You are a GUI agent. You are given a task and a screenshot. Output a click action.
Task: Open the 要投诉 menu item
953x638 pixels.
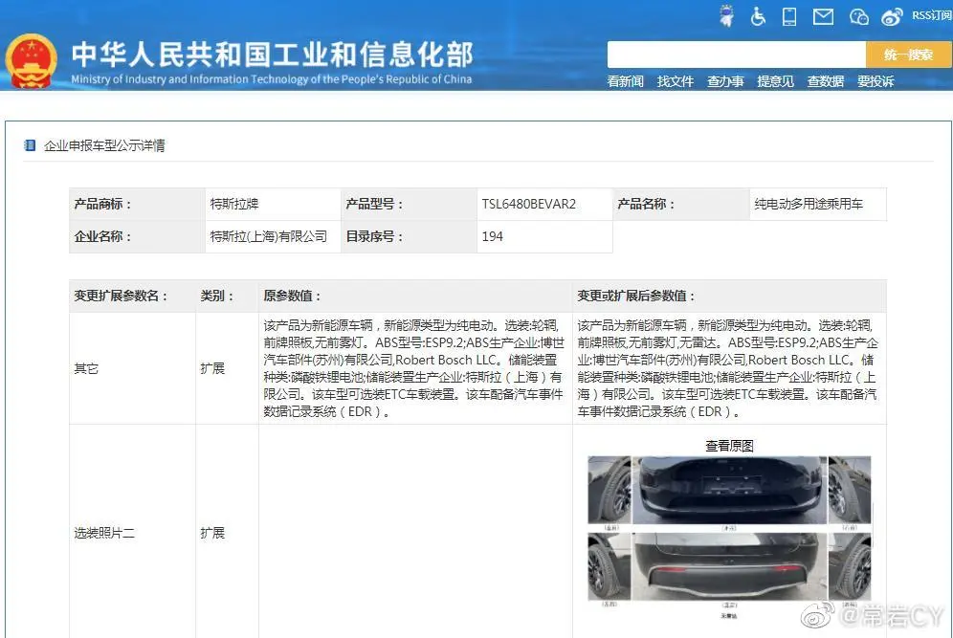tap(875, 81)
